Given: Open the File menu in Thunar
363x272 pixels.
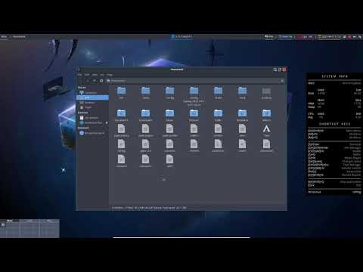Looking at the screenshot, I should coord(79,75).
